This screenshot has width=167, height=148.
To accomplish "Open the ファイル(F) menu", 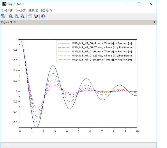I will click(x=7, y=10).
